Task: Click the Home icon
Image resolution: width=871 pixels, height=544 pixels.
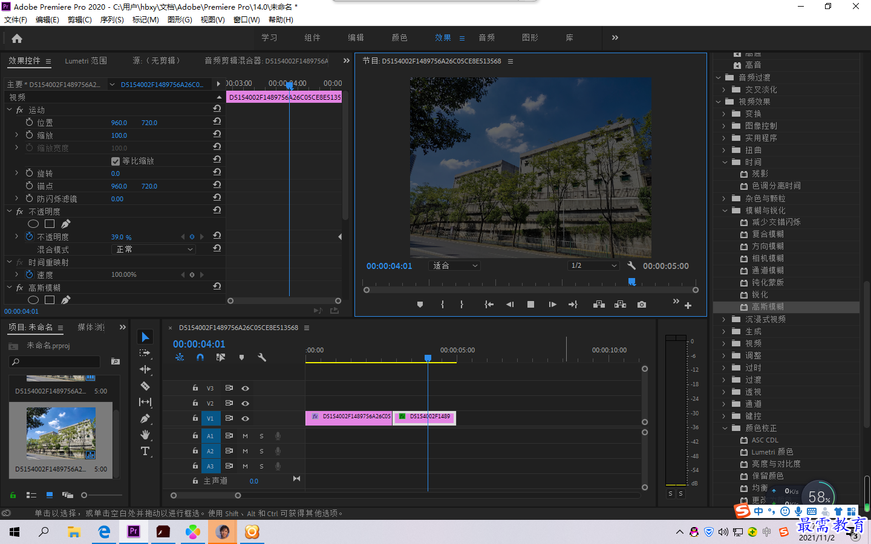Action: [x=17, y=38]
